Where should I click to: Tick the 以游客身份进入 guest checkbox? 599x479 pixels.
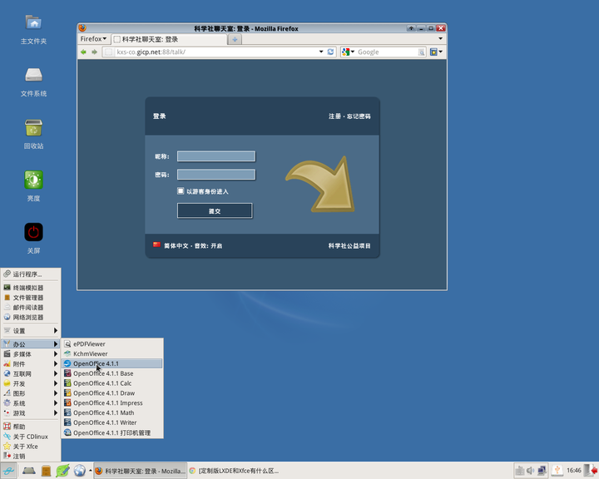(181, 190)
